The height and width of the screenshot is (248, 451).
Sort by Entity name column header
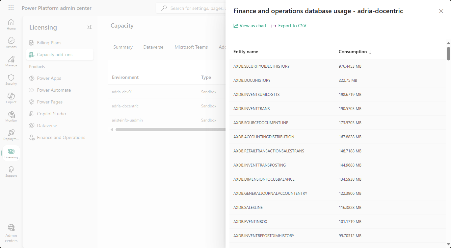[x=246, y=52]
